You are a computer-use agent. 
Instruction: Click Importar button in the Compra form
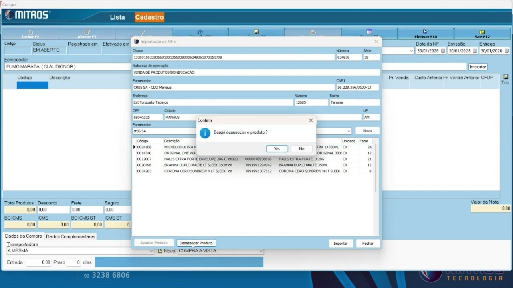coord(478,67)
